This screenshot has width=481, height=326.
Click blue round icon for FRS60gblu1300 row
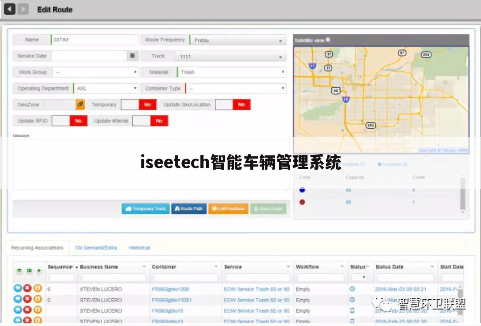tap(18, 288)
